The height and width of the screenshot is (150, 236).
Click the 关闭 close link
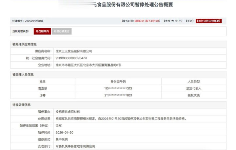click(189, 21)
